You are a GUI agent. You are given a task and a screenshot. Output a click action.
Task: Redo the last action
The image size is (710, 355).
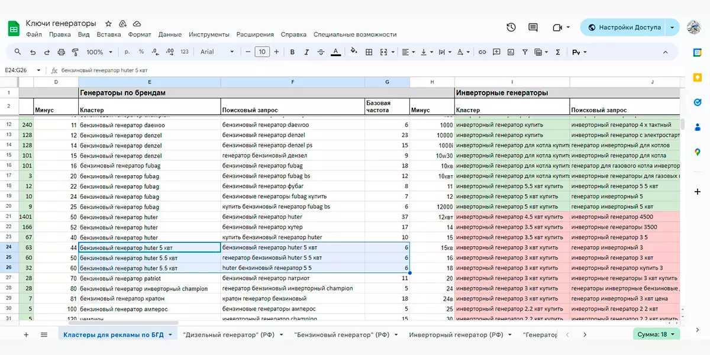[47, 52]
